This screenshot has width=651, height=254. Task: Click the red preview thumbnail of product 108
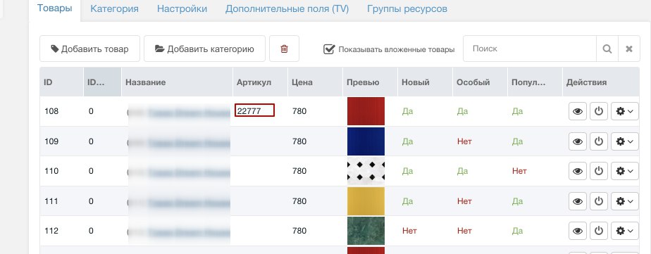point(366,111)
